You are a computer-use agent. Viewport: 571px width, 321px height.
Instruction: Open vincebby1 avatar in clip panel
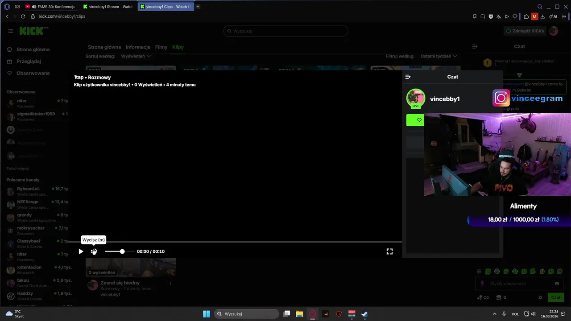pyautogui.click(x=416, y=99)
